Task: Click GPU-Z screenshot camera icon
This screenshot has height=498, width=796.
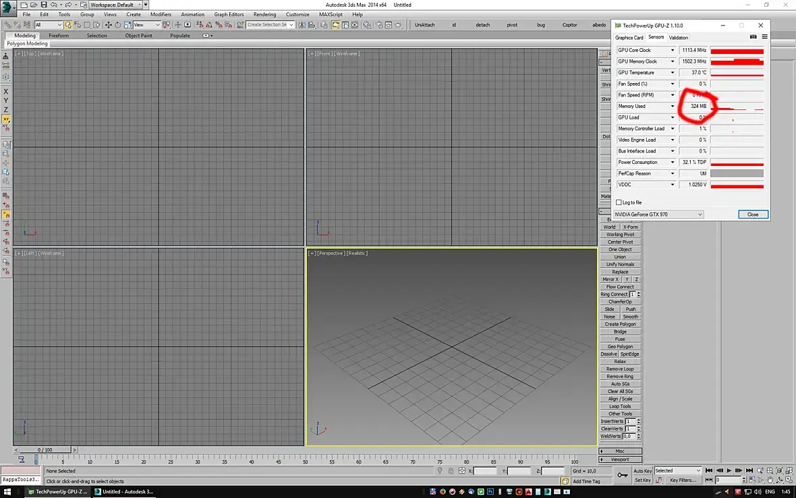Action: (754, 37)
